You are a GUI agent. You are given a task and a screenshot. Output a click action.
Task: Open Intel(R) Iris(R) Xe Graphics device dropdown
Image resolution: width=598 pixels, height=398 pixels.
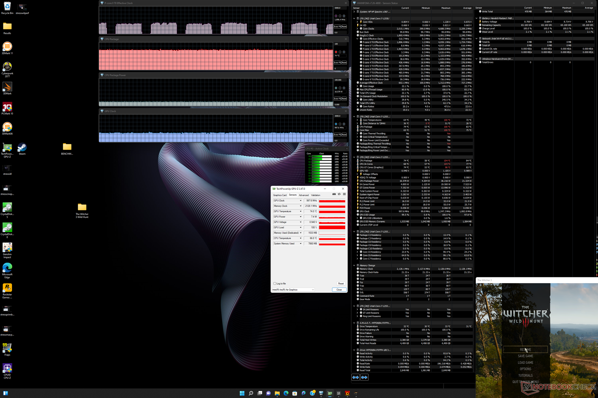(293, 290)
